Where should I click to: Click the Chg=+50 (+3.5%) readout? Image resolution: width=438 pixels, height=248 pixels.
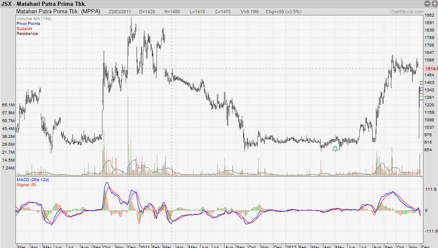click(284, 12)
